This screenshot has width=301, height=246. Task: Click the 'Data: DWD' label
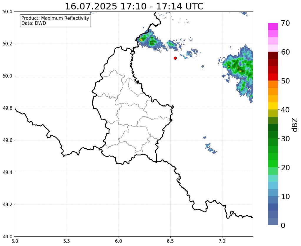tap(34, 23)
